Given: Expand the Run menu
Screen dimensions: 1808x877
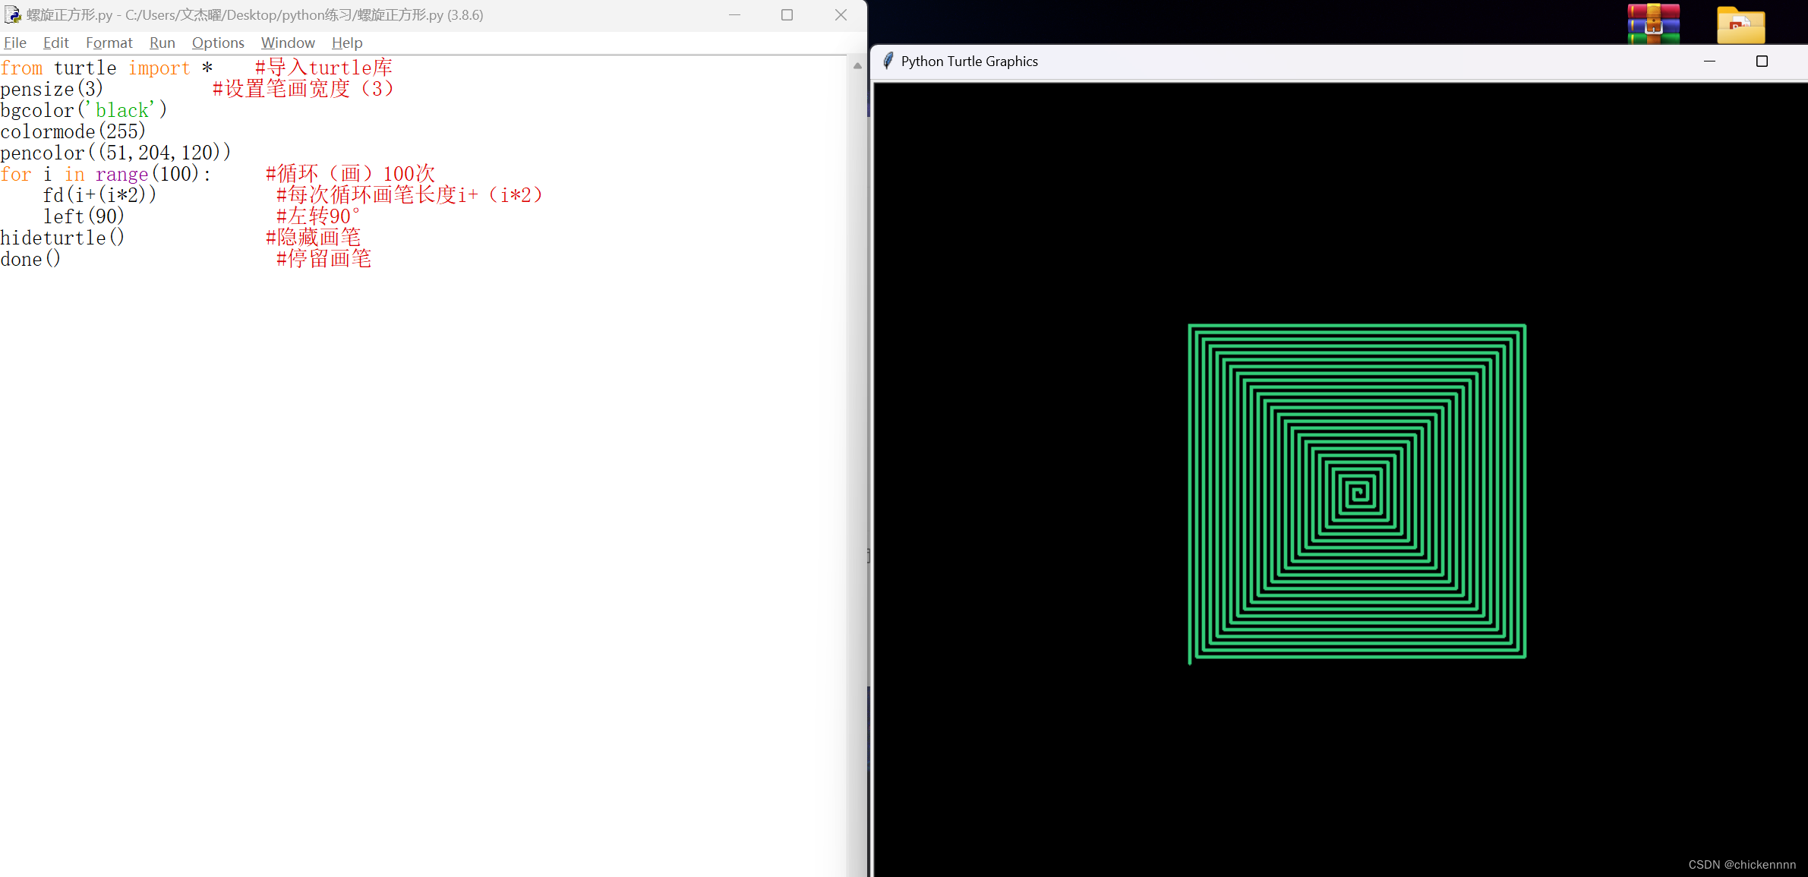Looking at the screenshot, I should coord(162,43).
